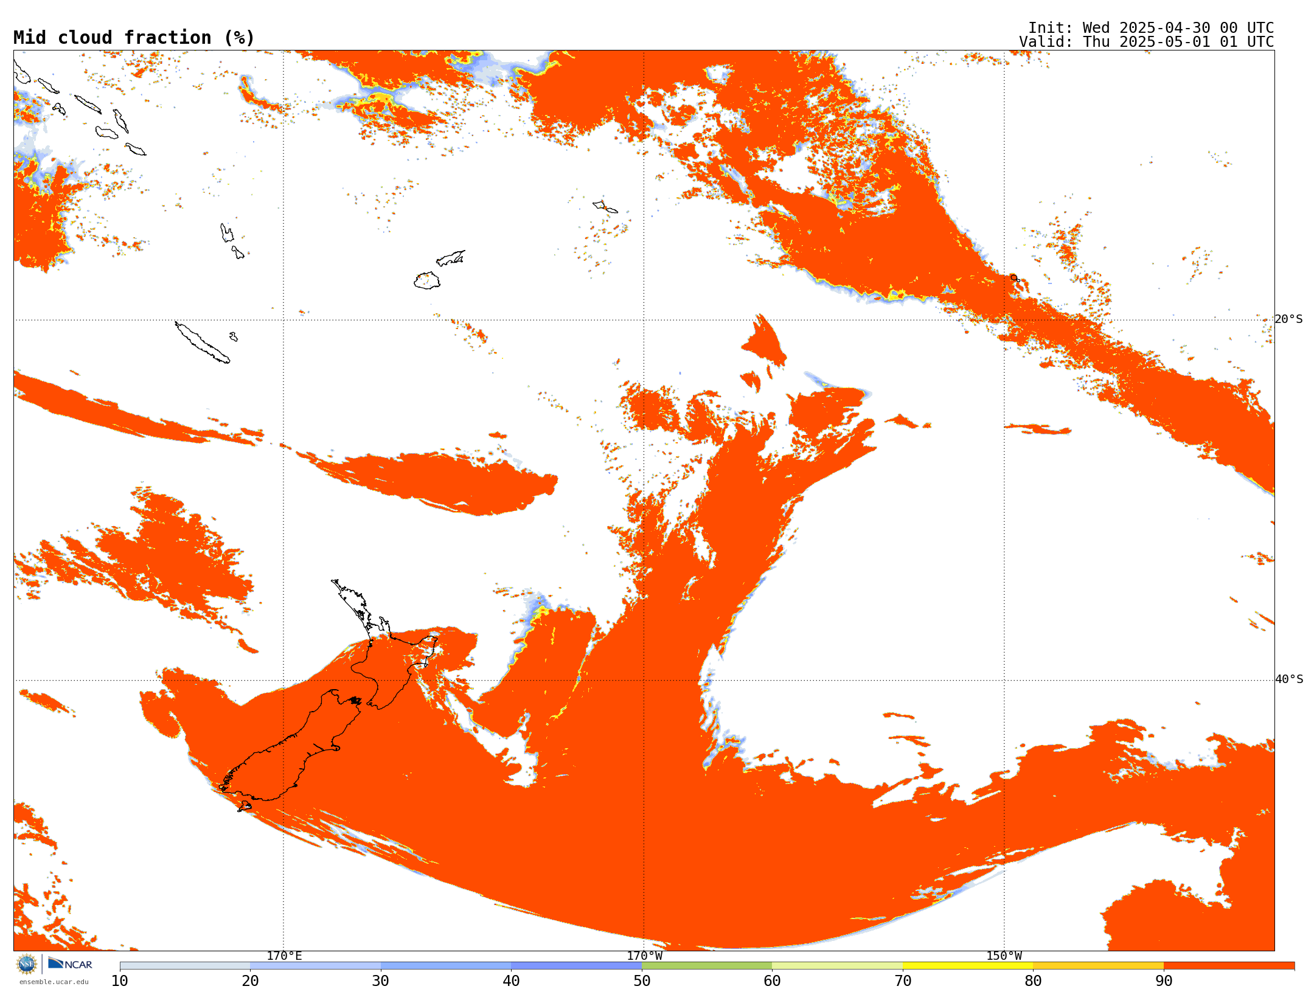Pick the 80–90 gold colorbar segment
1314x989 pixels.
(1098, 966)
